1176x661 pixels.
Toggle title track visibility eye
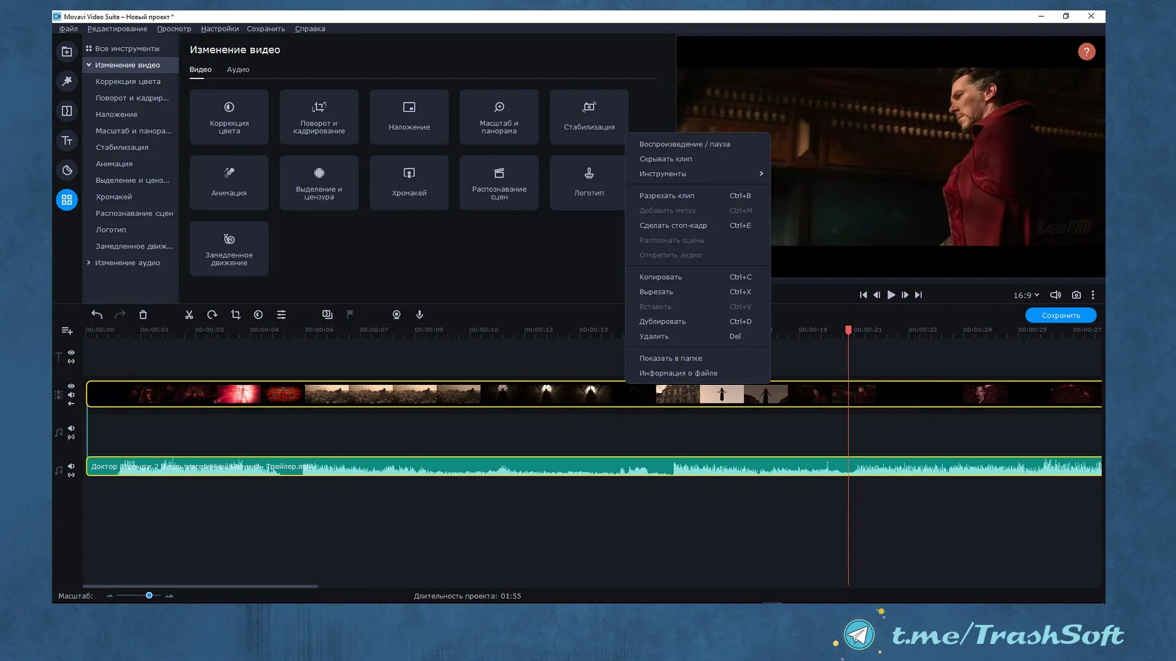[71, 353]
